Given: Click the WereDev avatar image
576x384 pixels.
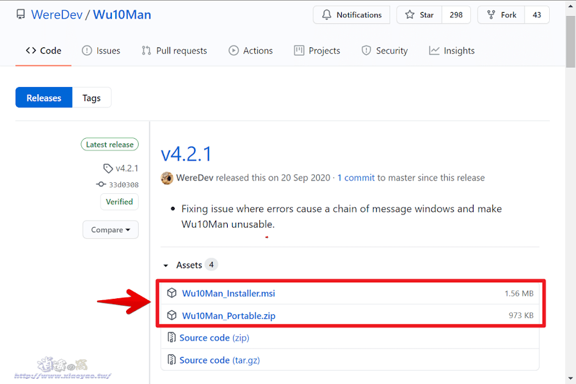Looking at the screenshot, I should tap(167, 178).
